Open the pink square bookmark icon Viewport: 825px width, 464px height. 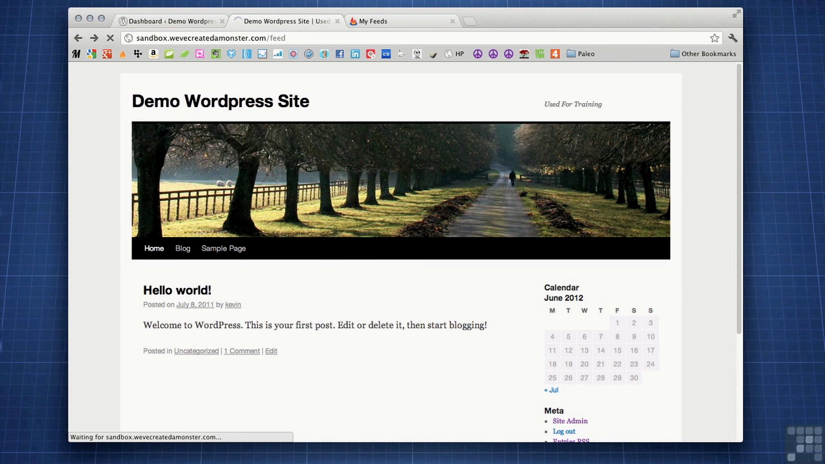point(200,54)
